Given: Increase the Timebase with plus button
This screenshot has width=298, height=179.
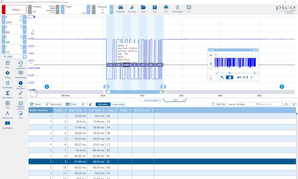Looking at the screenshot, I should coord(57,10).
